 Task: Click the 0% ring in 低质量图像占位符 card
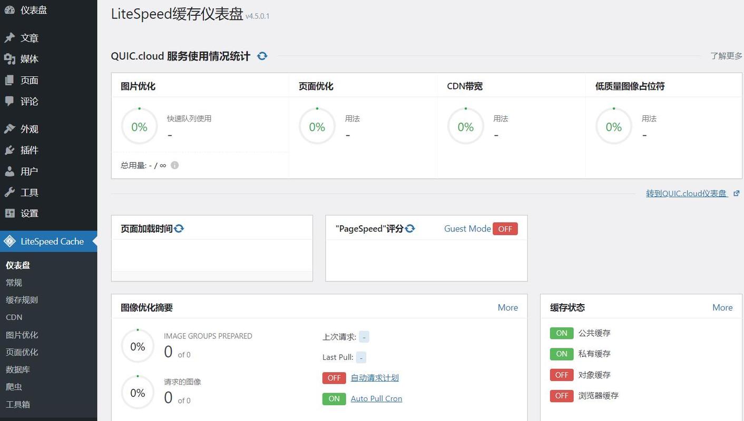coord(614,126)
